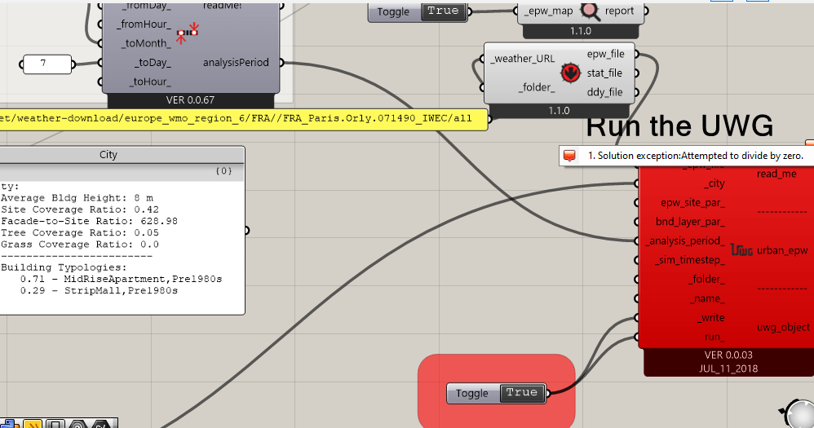Click the urban_epw output
This screenshot has width=814, height=428.
tap(782, 250)
